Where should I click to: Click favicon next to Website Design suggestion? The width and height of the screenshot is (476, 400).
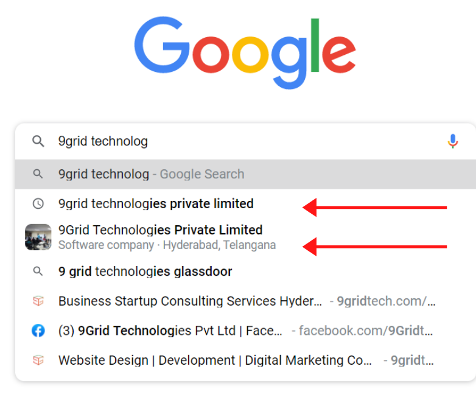click(x=38, y=360)
